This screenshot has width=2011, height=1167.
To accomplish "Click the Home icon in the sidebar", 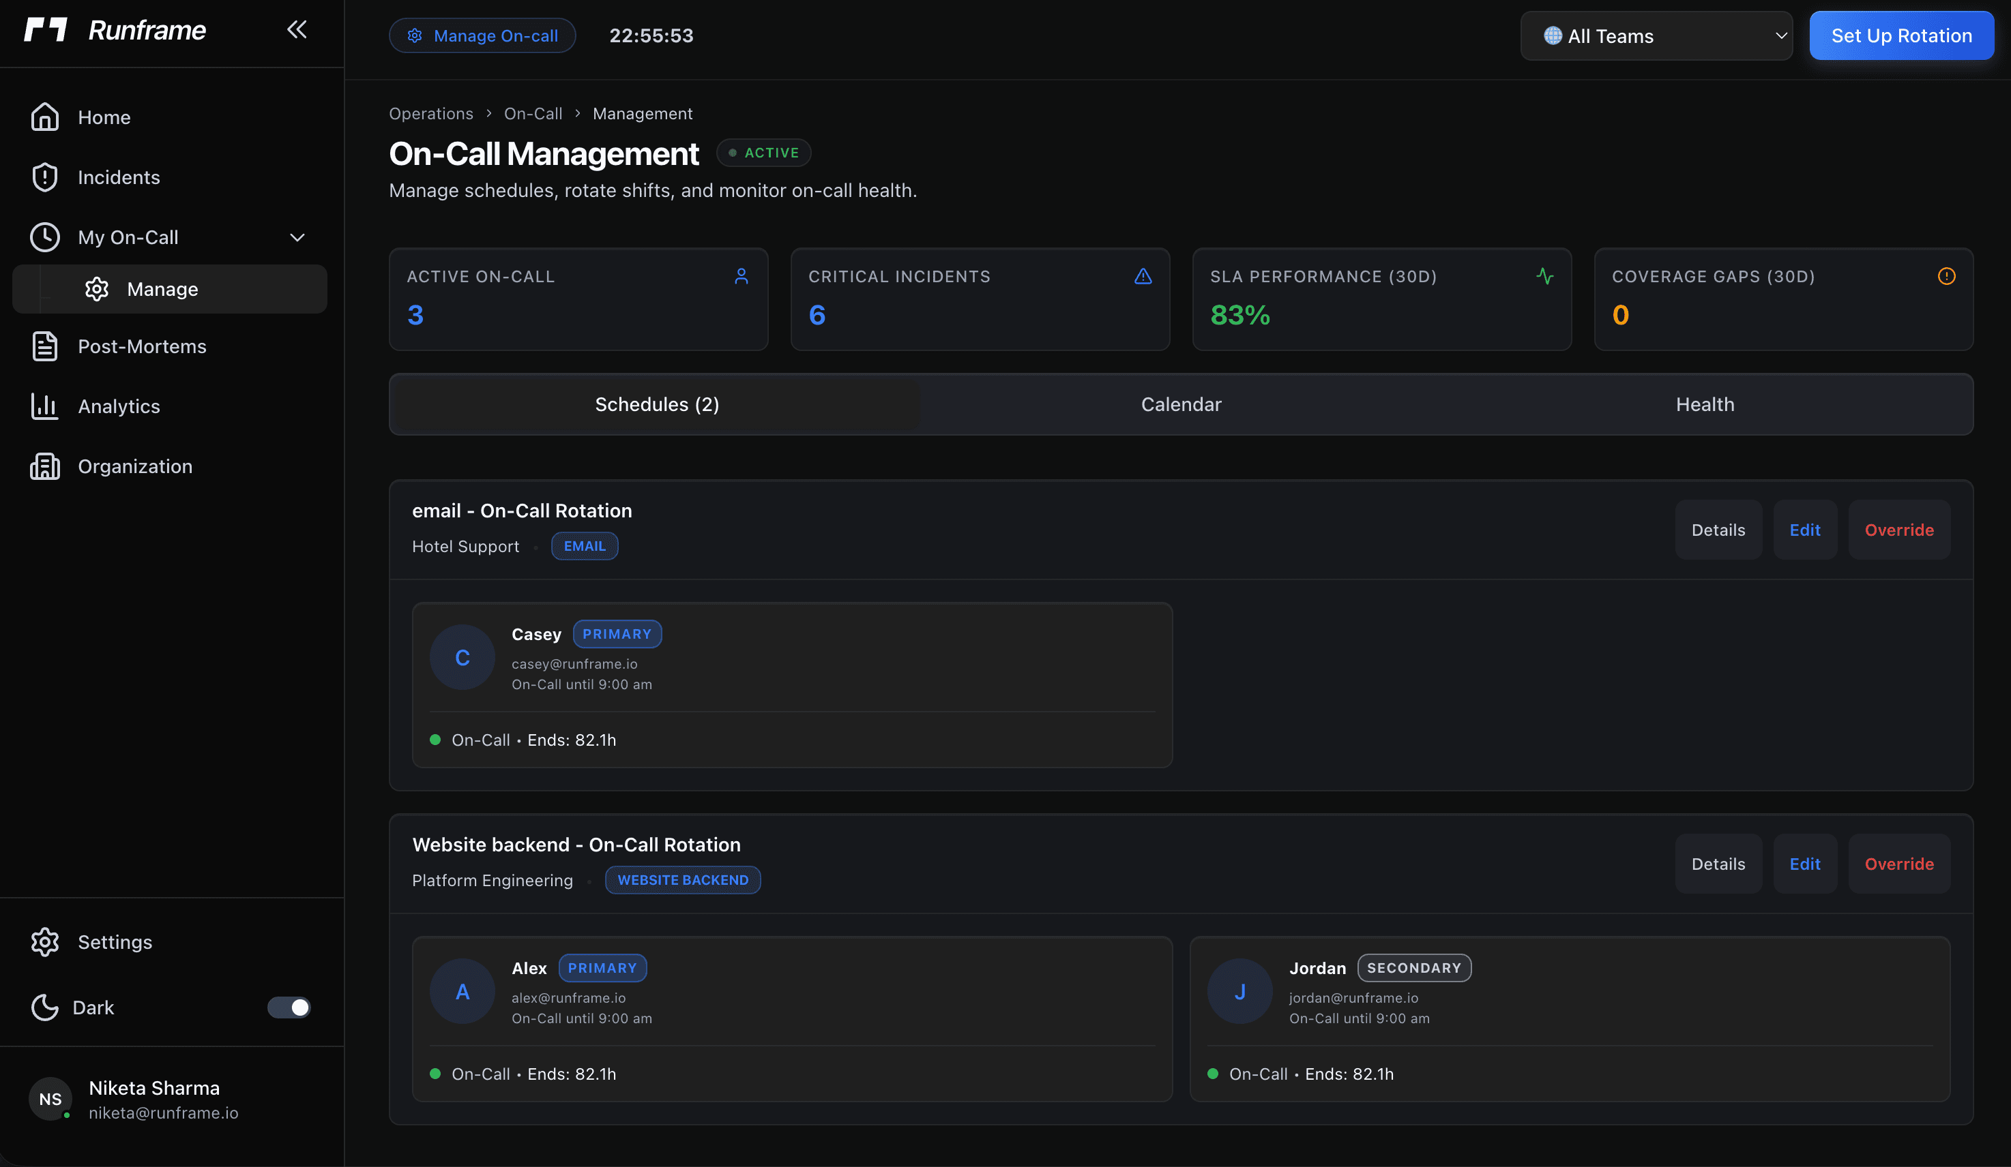I will (45, 117).
